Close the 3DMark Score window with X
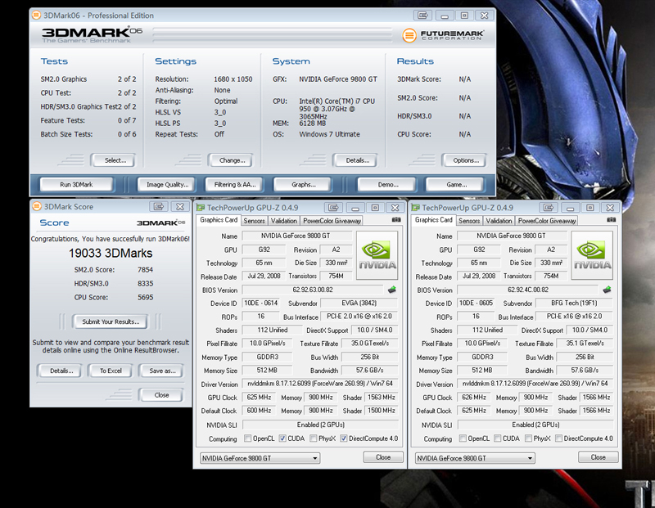The image size is (655, 508). (x=180, y=207)
